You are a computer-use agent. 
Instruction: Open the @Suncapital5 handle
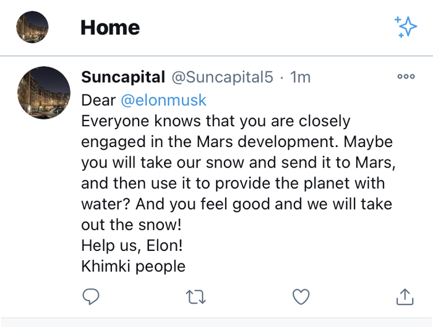click(221, 77)
